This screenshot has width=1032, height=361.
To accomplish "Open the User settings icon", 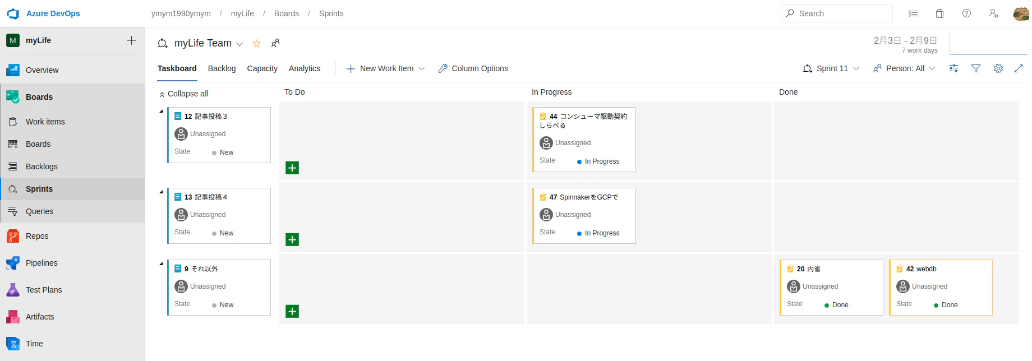I will (993, 13).
